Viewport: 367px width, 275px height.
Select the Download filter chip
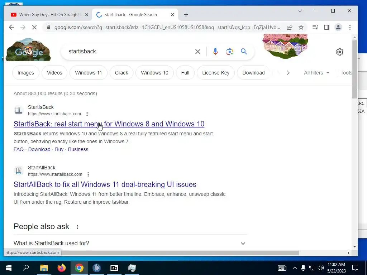253,73
